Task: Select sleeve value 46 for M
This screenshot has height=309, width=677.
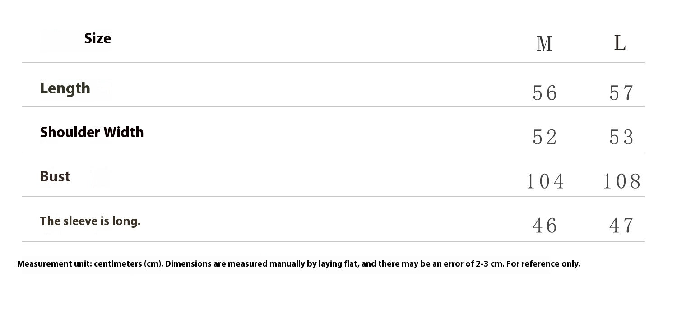Action: point(545,226)
